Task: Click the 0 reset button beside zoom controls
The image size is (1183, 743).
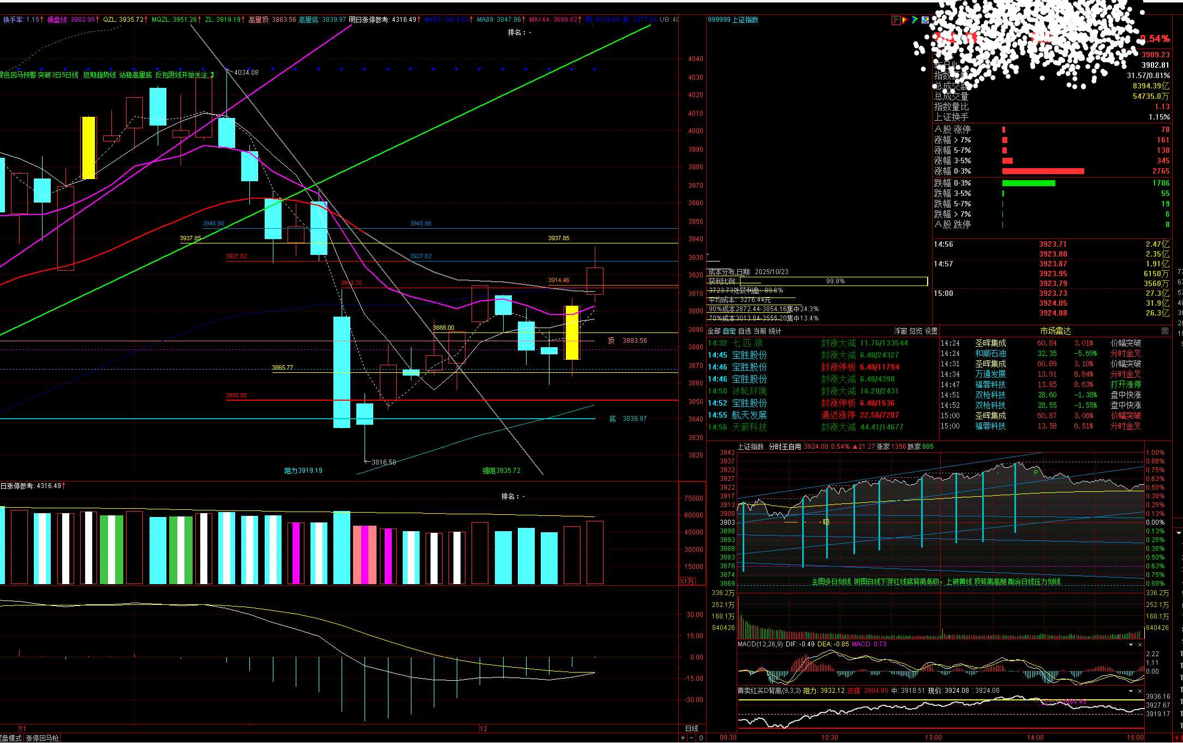Action: [701, 738]
